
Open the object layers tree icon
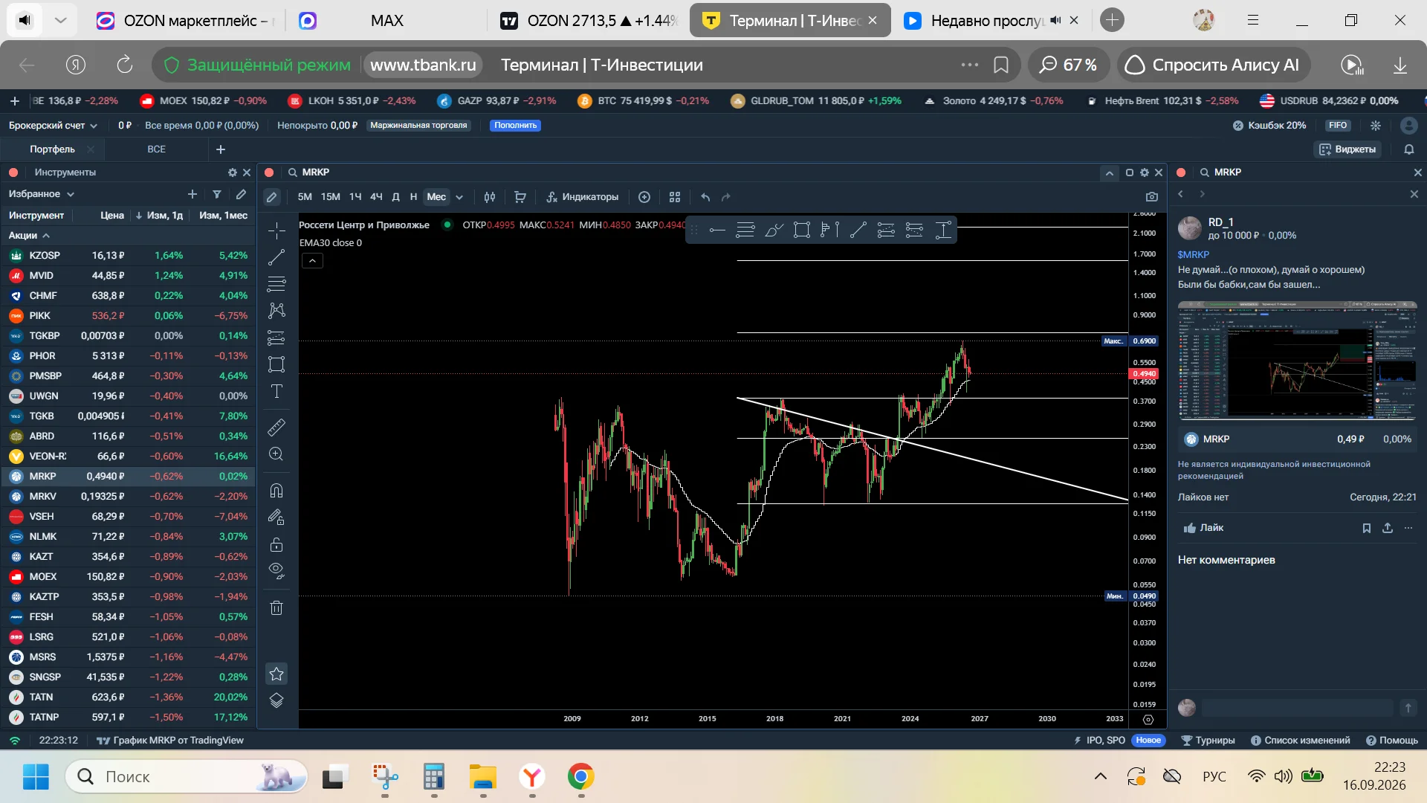click(276, 700)
